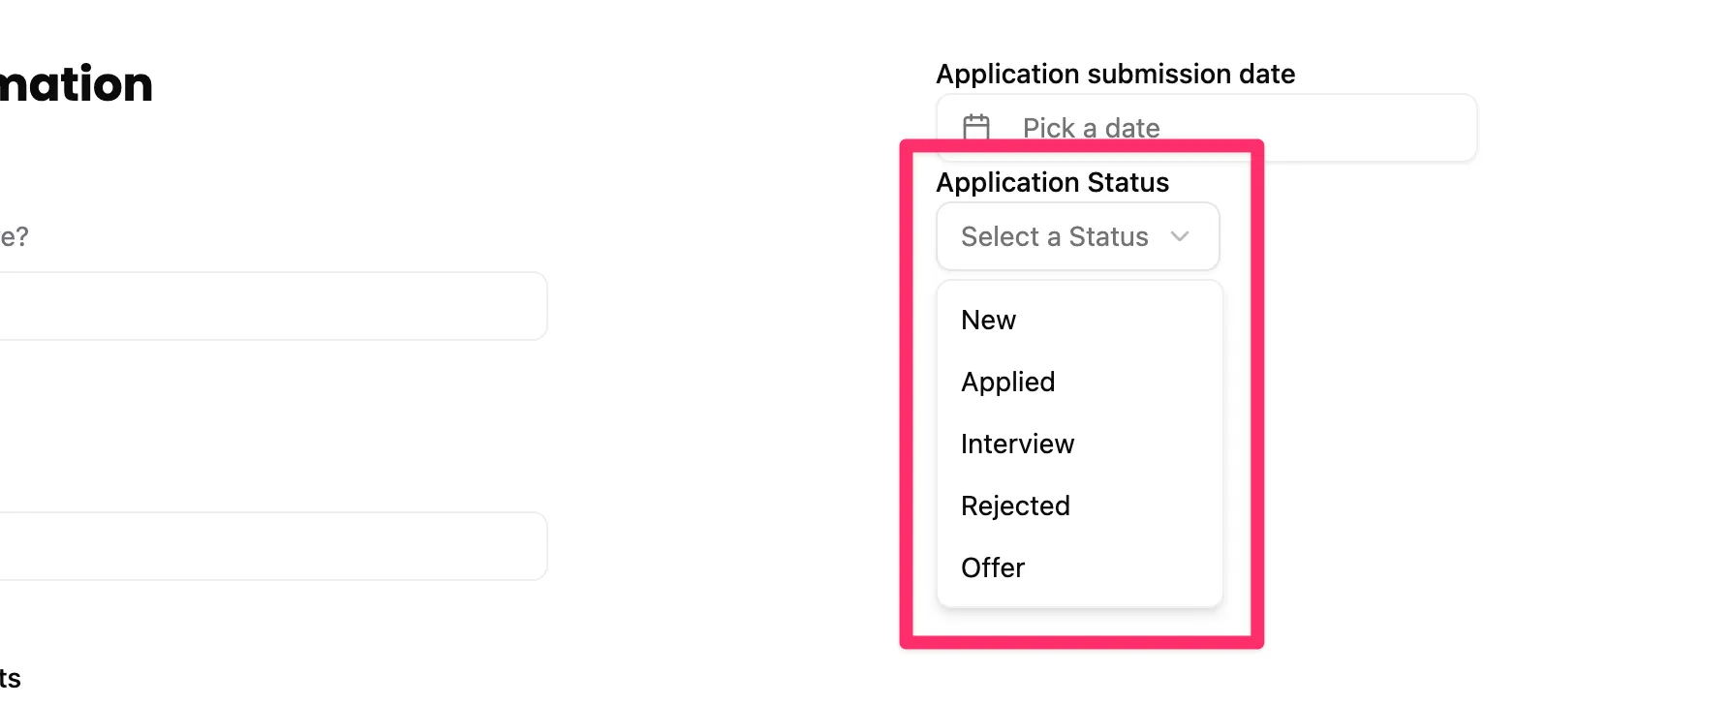Screen dimensions: 1730x705
Task: Pick the Interview status option
Action: [1017, 444]
